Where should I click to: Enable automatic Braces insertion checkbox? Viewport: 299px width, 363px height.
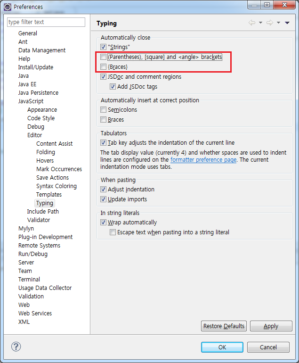click(x=104, y=120)
